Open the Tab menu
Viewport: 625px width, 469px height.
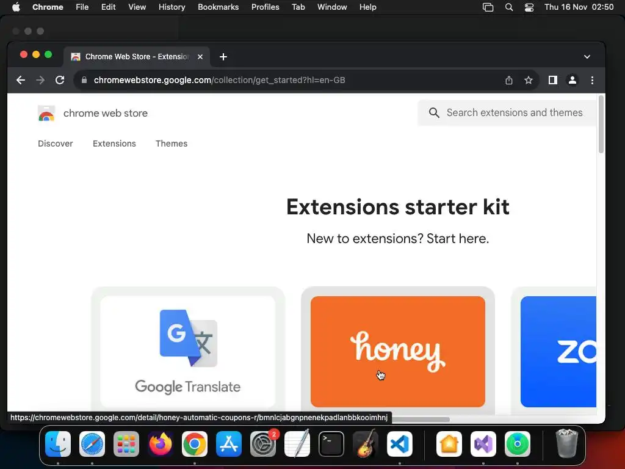298,7
